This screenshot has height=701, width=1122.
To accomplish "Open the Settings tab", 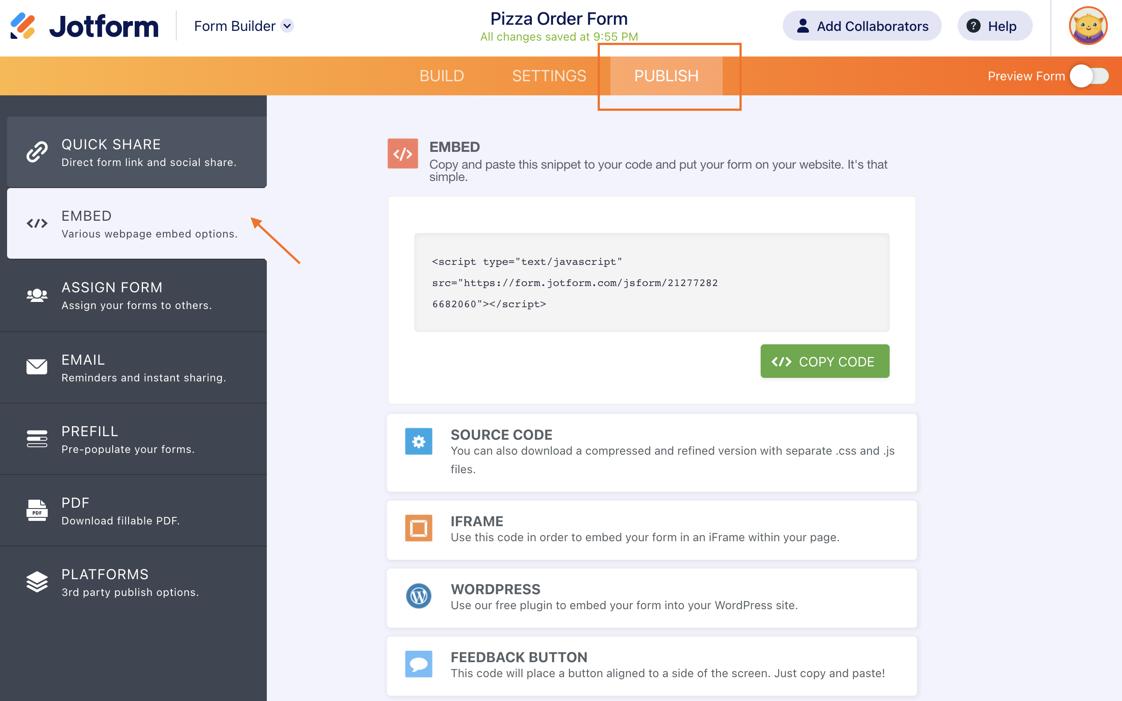I will coord(549,76).
